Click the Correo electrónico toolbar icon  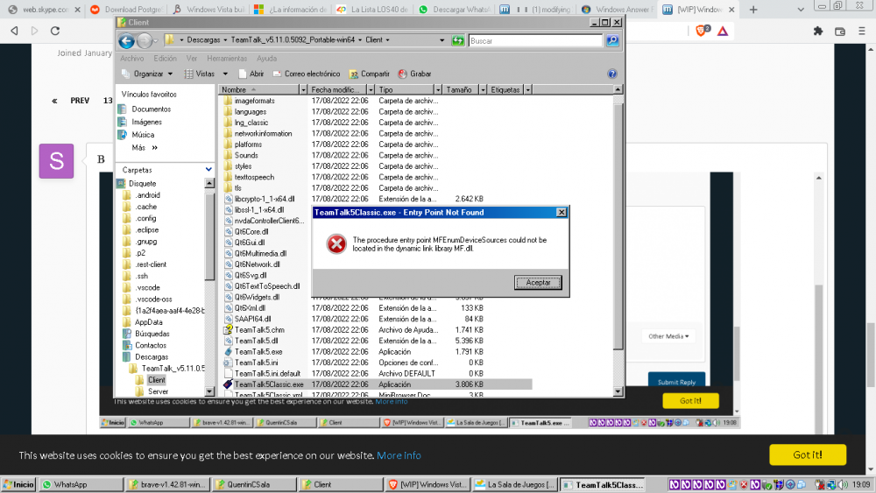278,74
